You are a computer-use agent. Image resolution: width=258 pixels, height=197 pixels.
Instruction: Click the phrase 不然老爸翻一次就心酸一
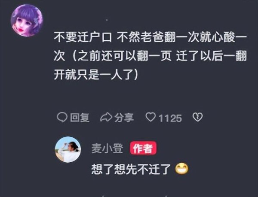pyautogui.click(x=182, y=37)
